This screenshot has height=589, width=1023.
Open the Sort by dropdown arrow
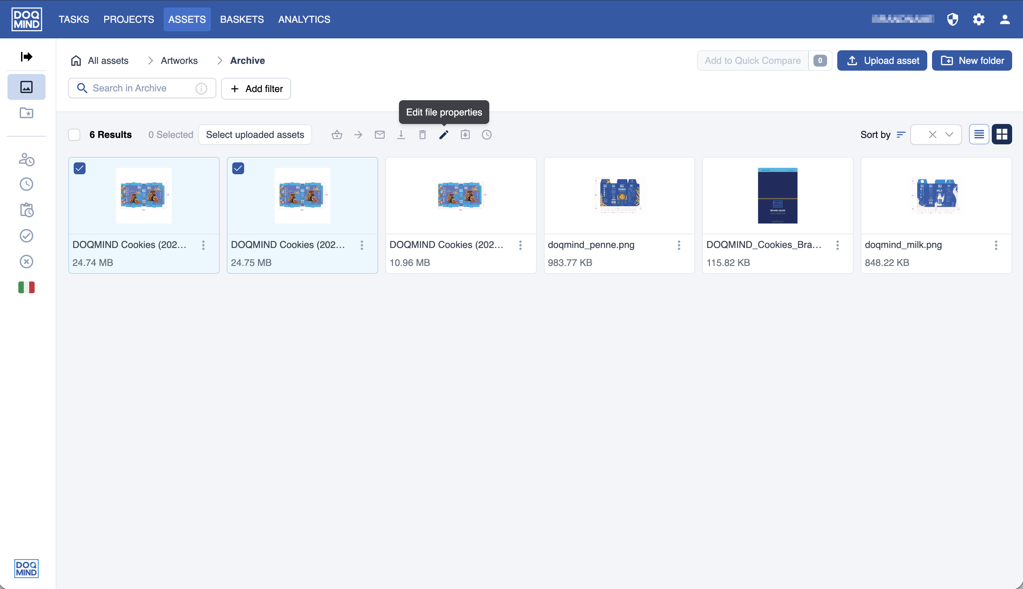(949, 134)
